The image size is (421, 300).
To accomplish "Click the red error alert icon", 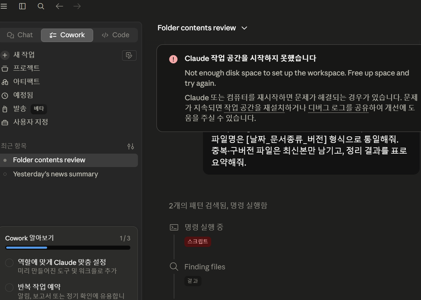I will coord(173,59).
